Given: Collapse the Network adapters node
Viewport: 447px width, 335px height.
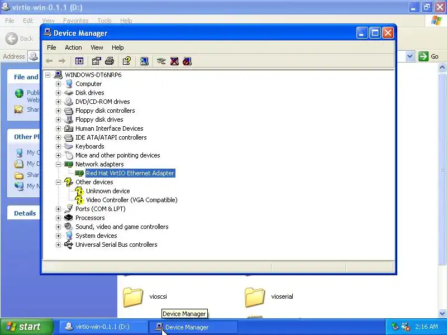Looking at the screenshot, I should click(x=58, y=164).
